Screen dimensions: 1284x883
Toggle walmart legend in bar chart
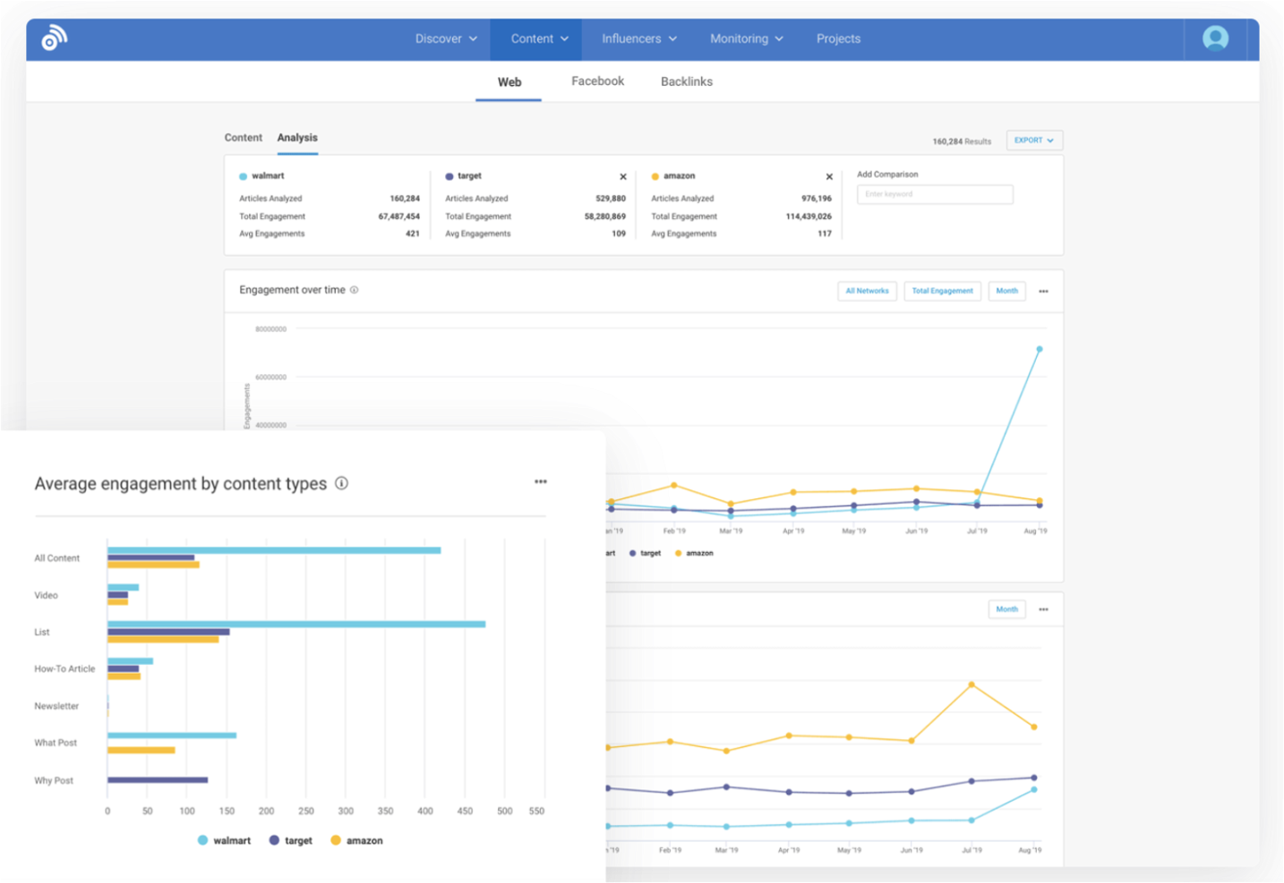pyautogui.click(x=224, y=841)
